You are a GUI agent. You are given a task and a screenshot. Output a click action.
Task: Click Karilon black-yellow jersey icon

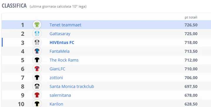point(37,104)
